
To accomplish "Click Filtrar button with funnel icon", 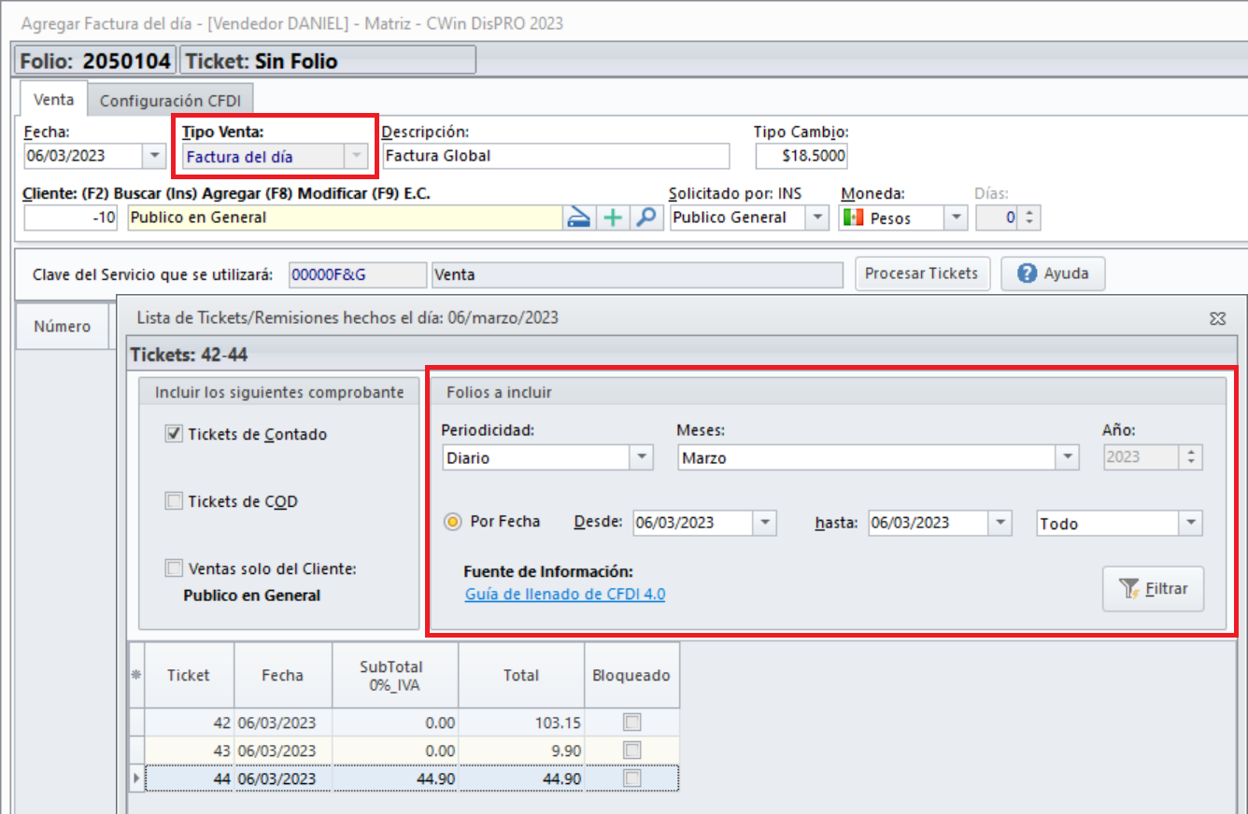I will coord(1153,589).
